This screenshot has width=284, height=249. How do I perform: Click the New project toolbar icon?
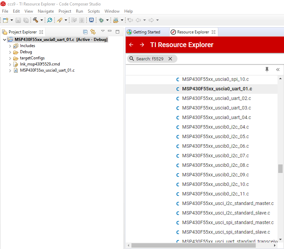click(5, 20)
